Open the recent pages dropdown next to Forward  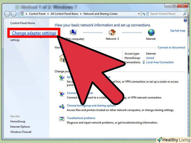pyautogui.click(x=18, y=14)
